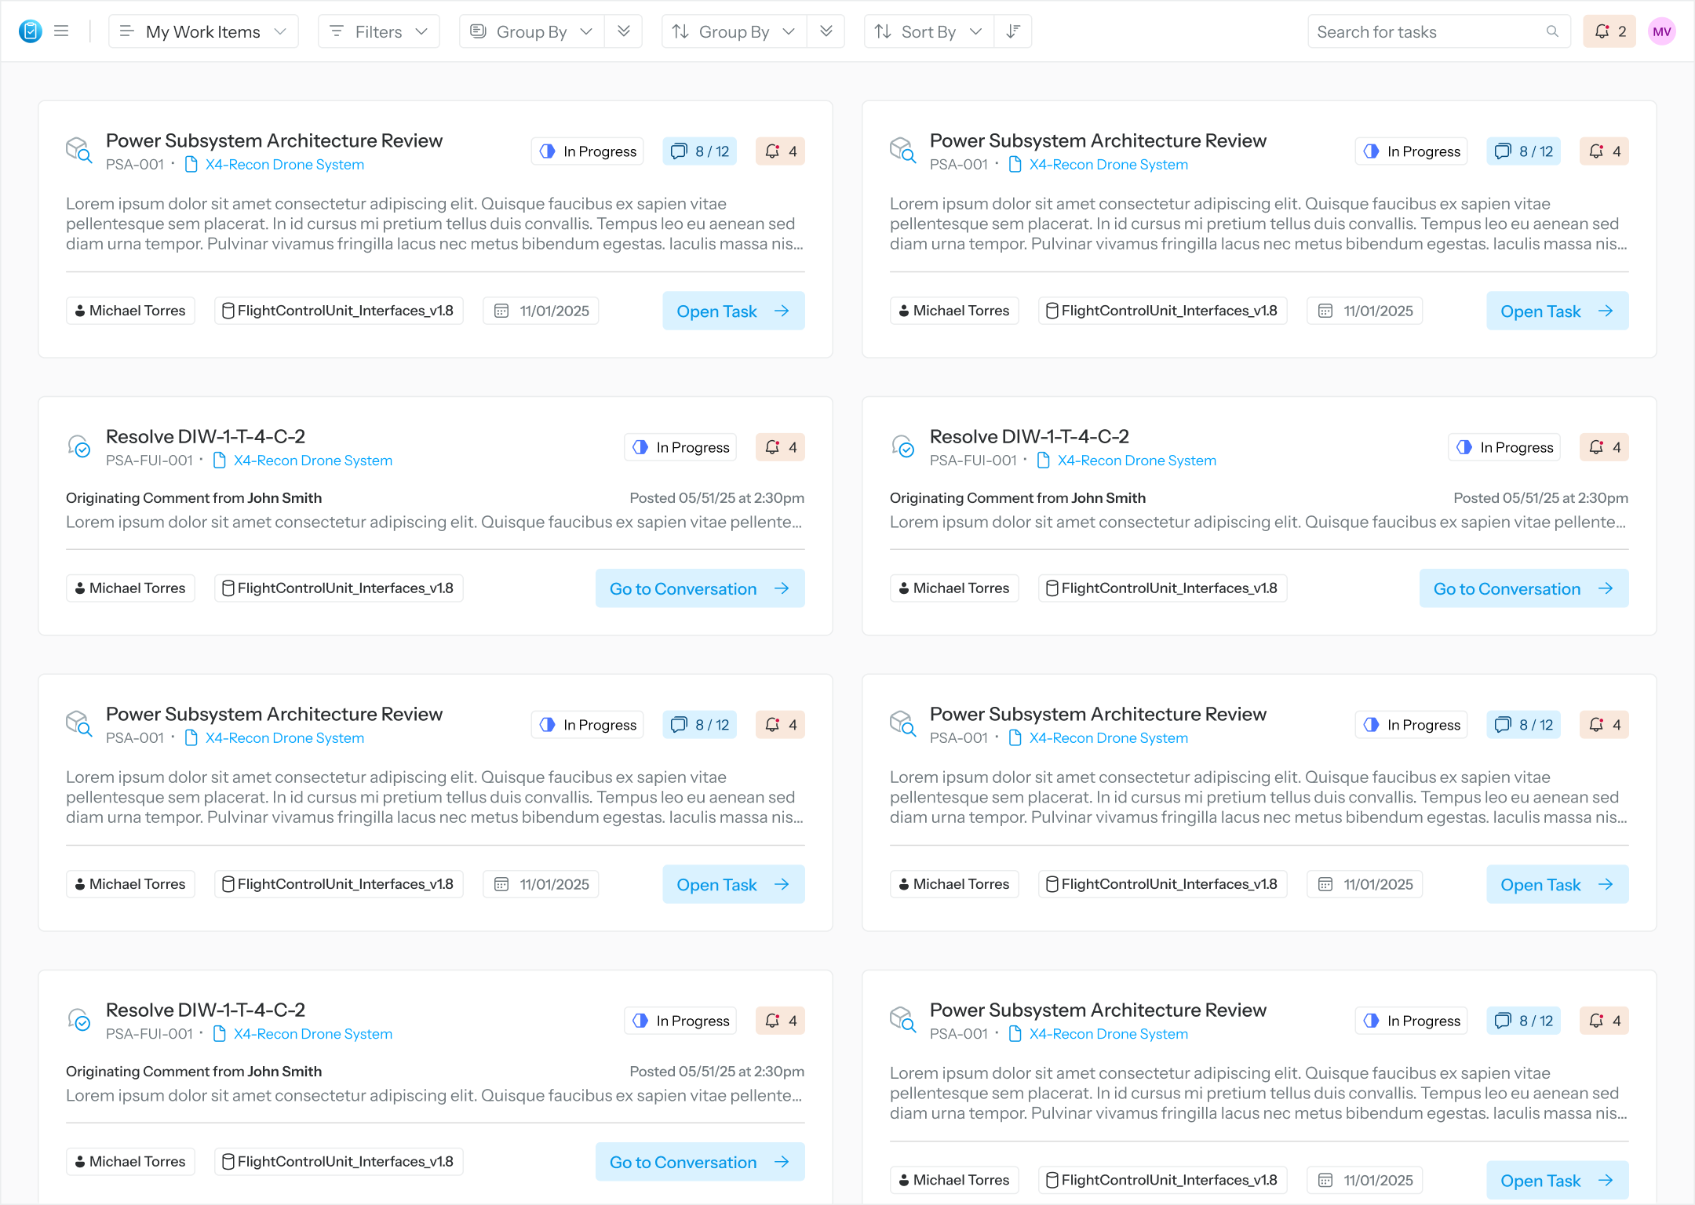Click the sort direction icon beside Sort By
This screenshot has width=1695, height=1205.
(1013, 31)
